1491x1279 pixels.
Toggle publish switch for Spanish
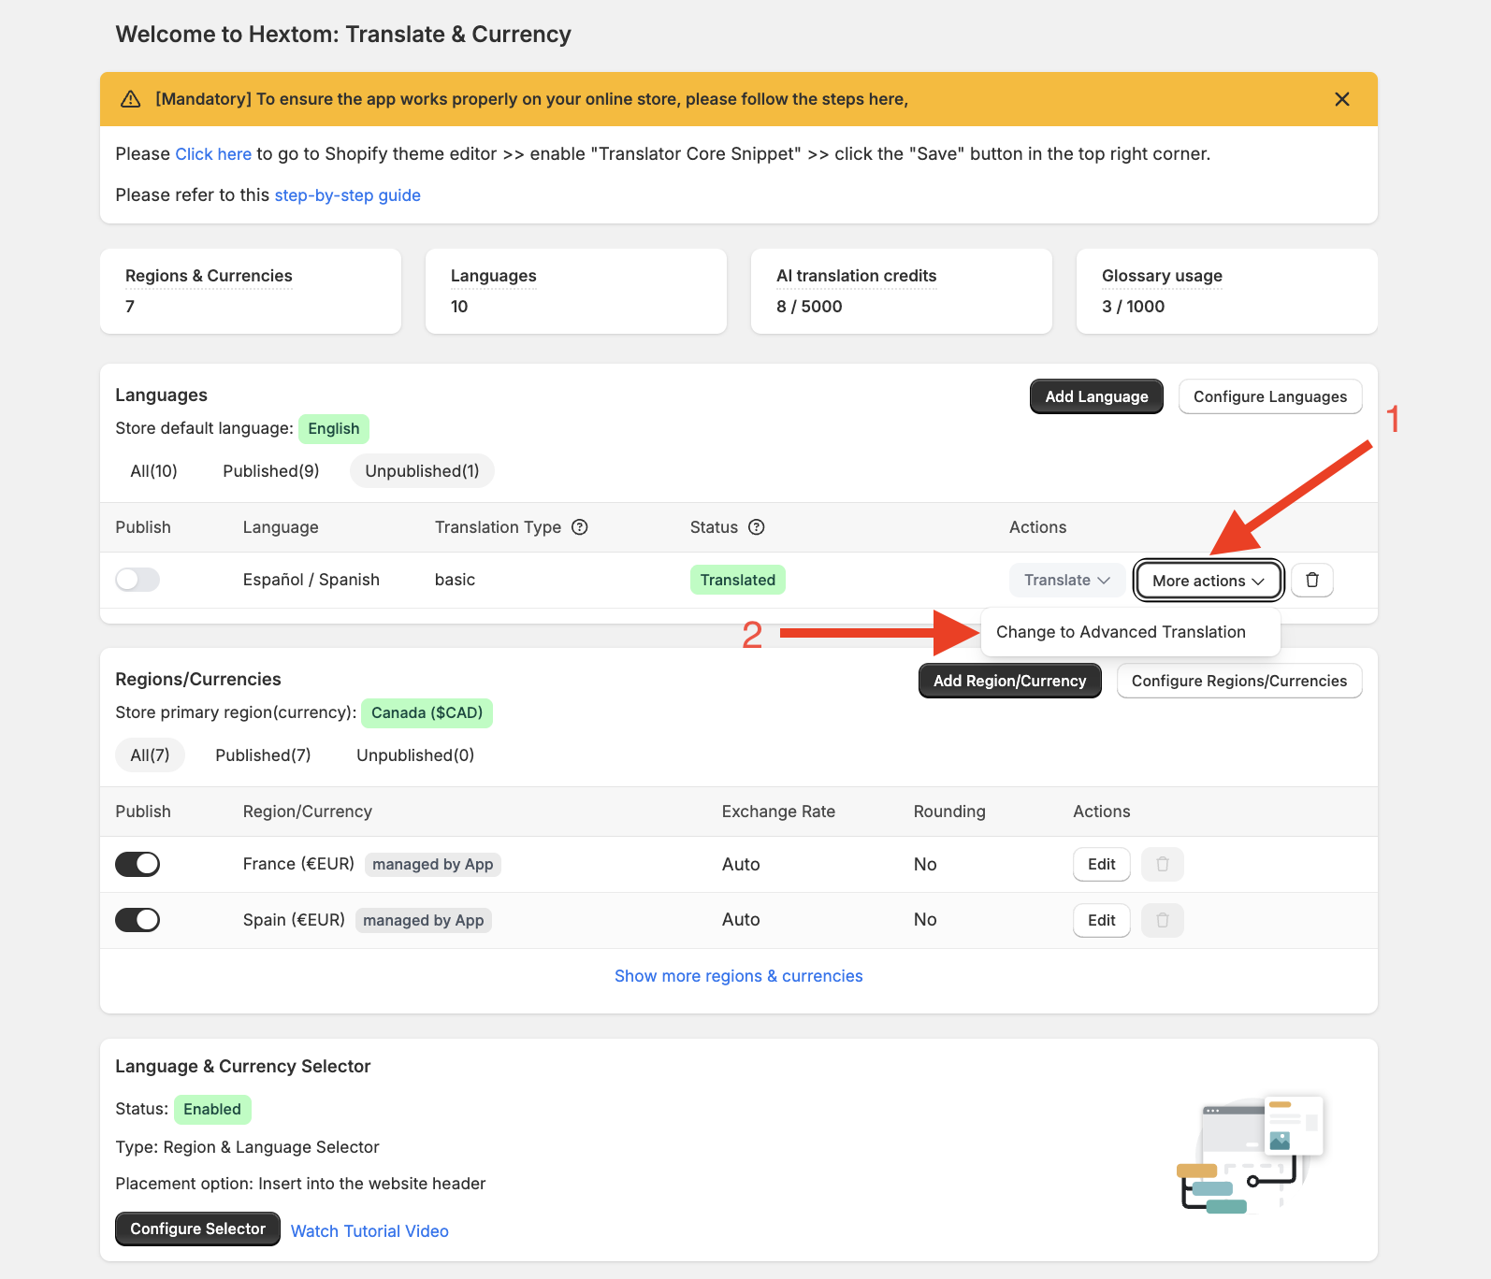(x=138, y=580)
